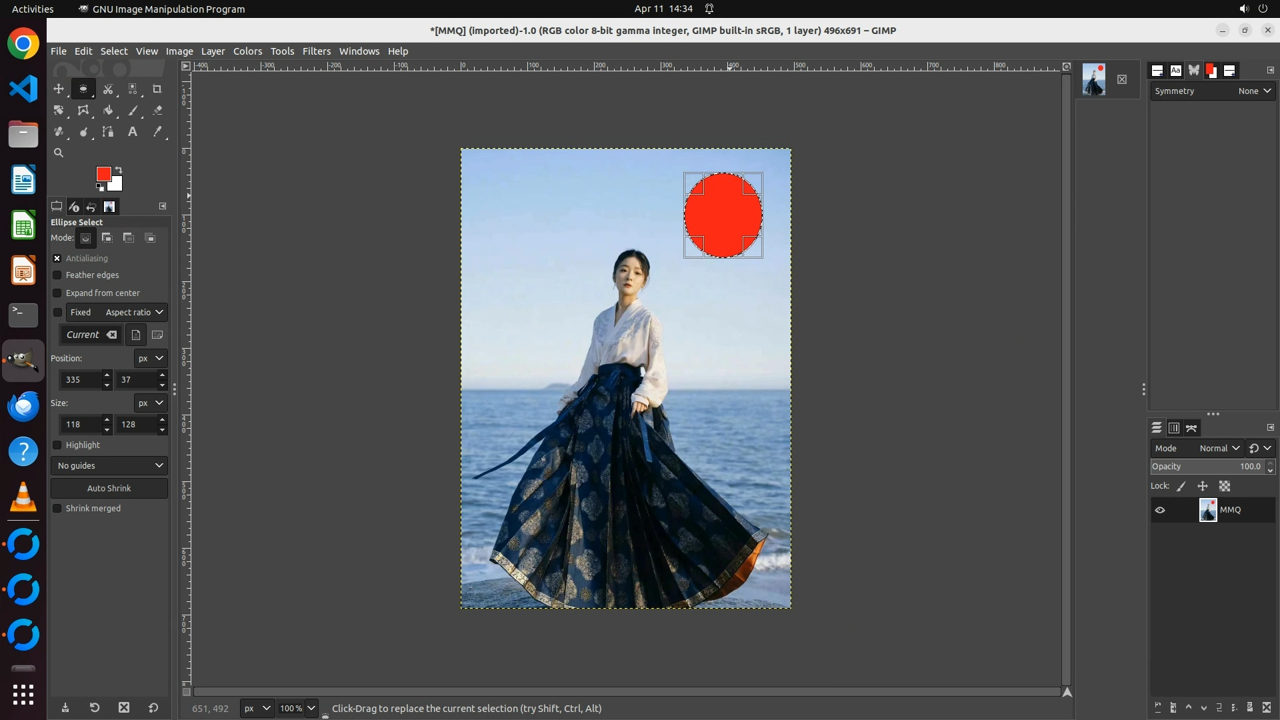The height and width of the screenshot is (720, 1280).
Task: Enable Expand from center option
Action: [x=57, y=293]
